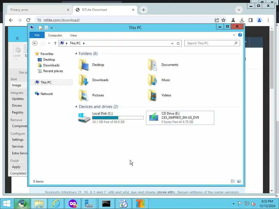
Task: Open the View ribbon tab
Action: point(73,35)
